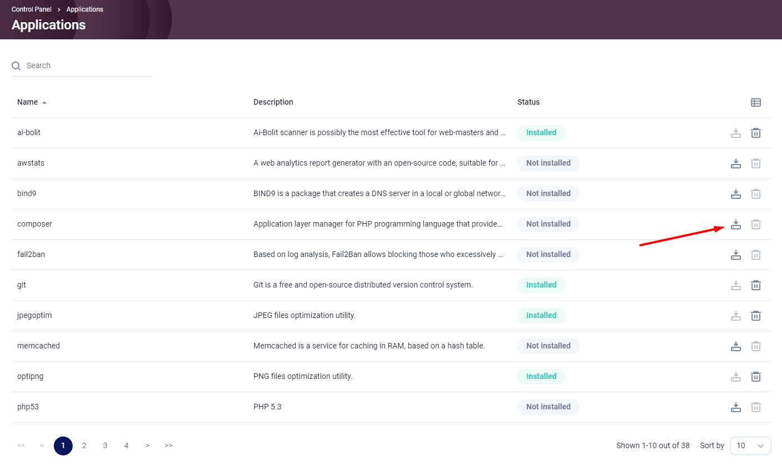Open the Control Panel breadcrumb link
Image resolution: width=782 pixels, height=467 pixels.
(32, 9)
